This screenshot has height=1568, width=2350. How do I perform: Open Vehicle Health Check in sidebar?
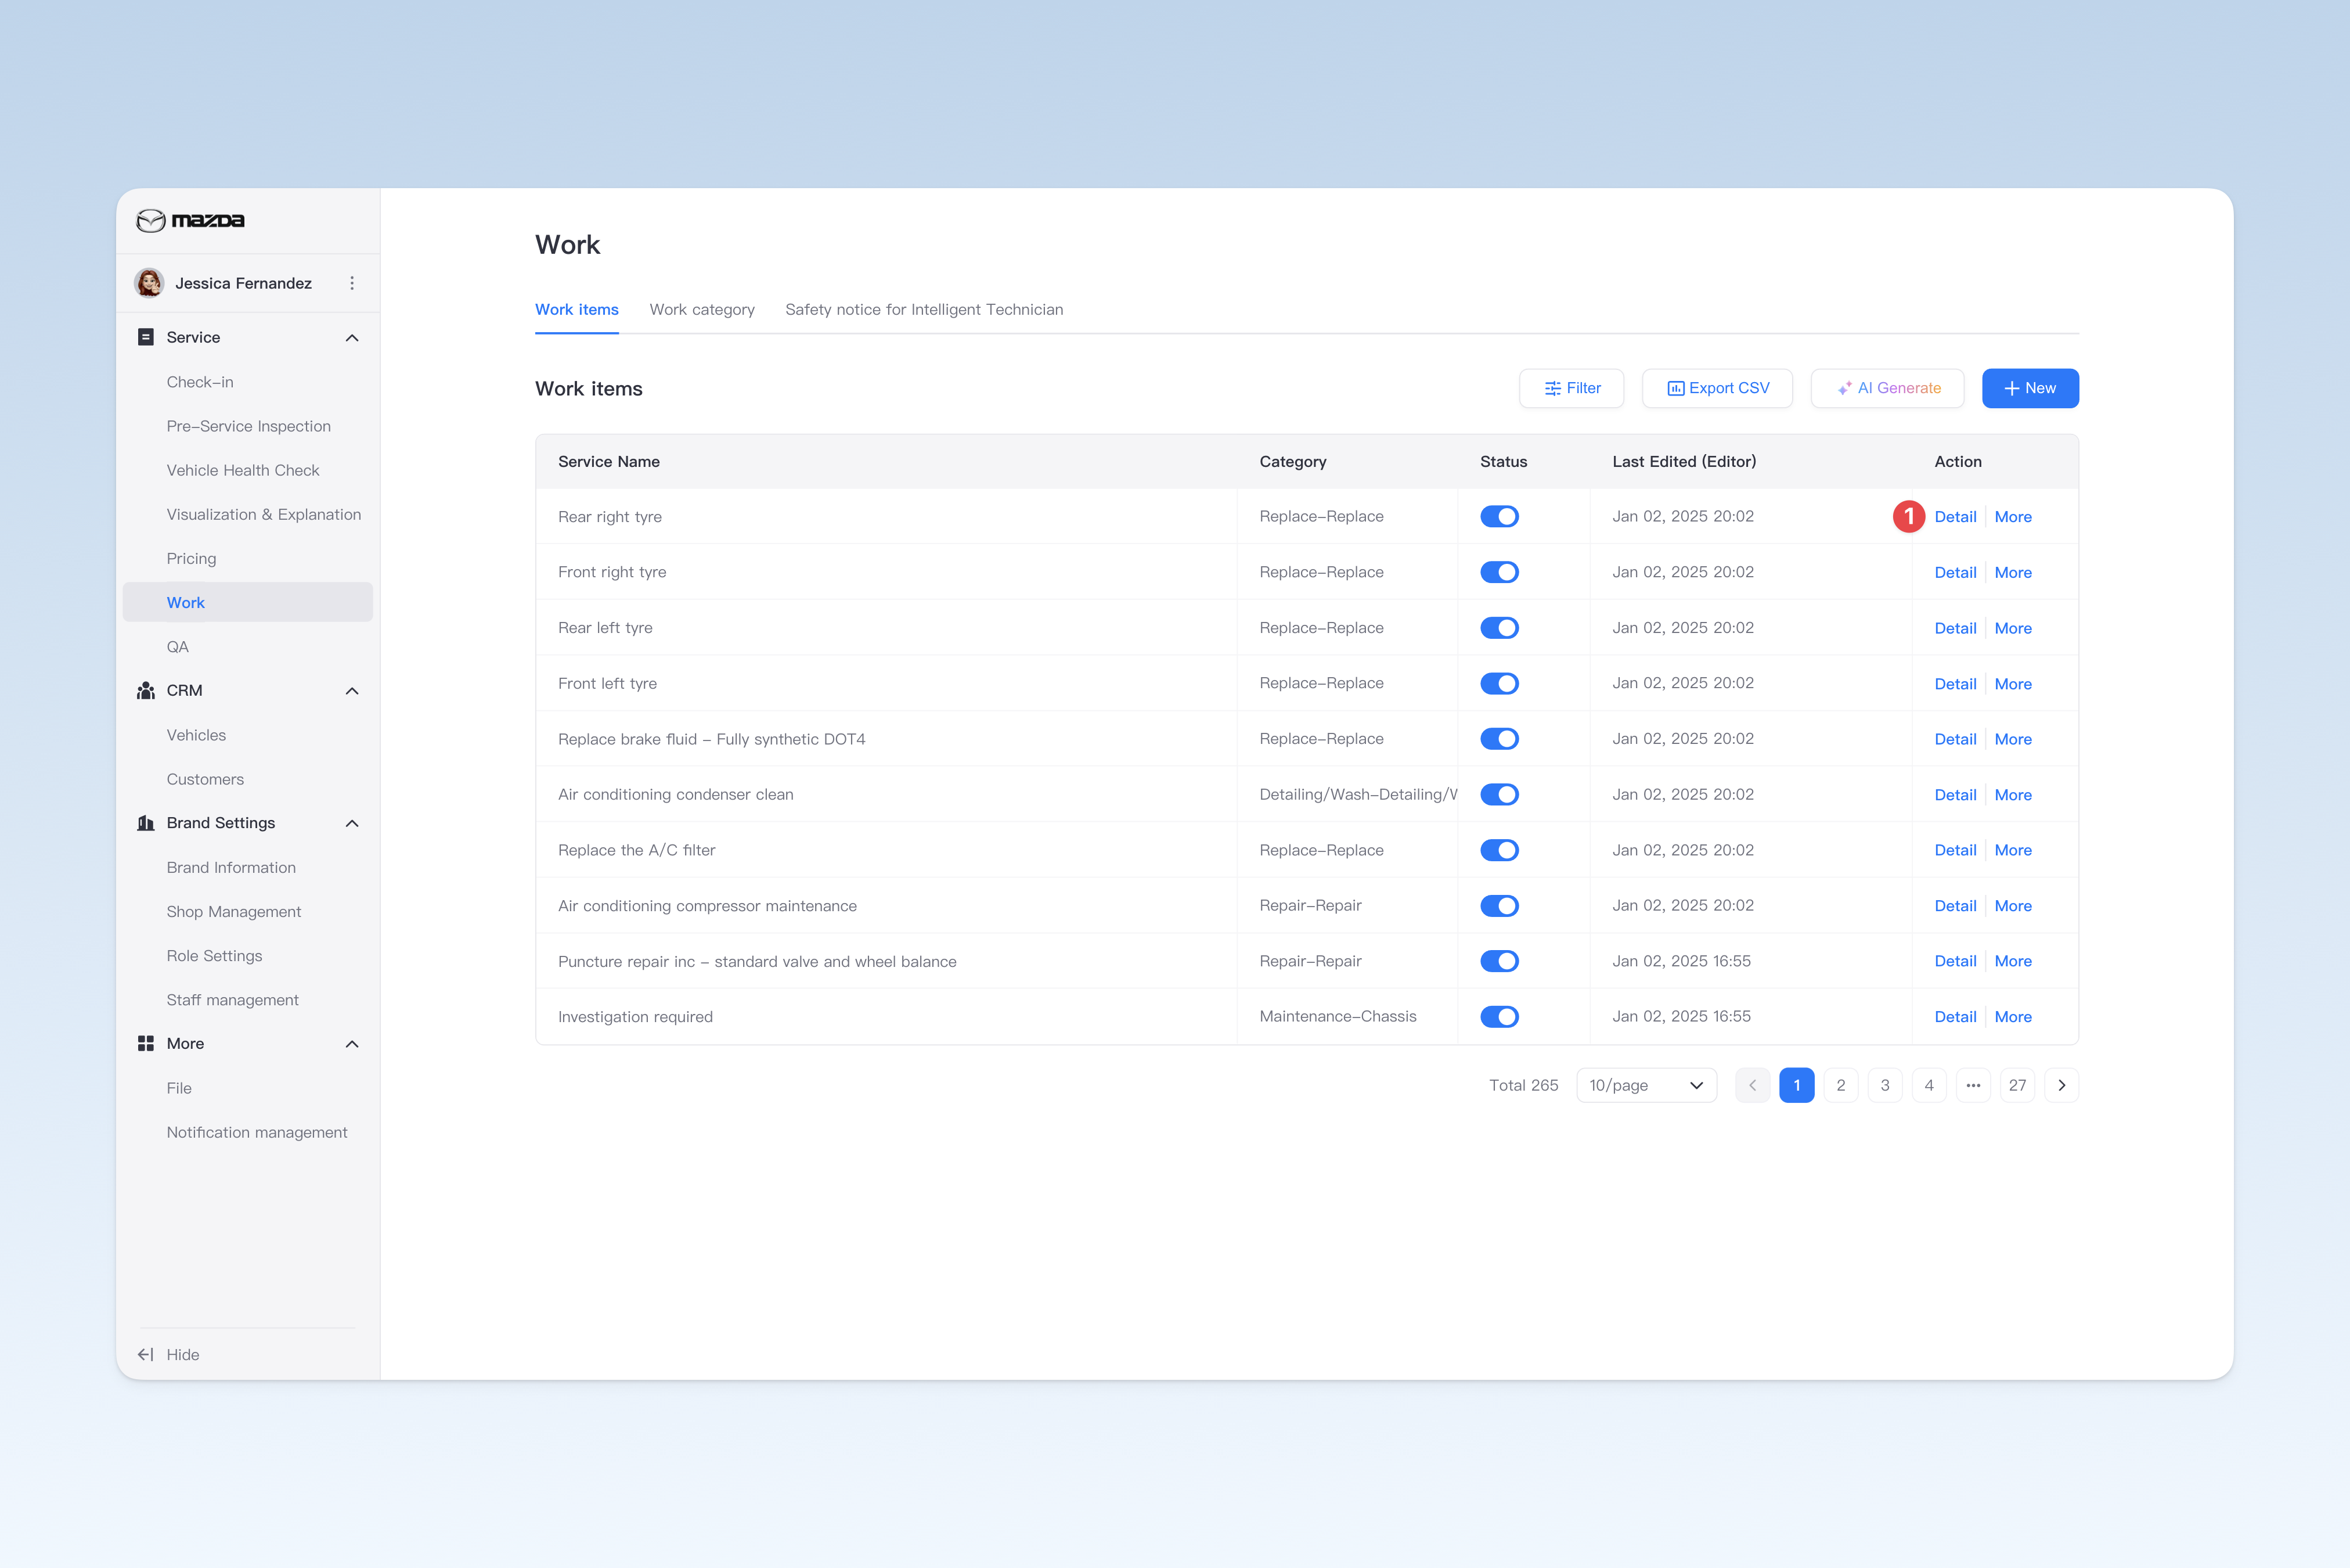243,470
